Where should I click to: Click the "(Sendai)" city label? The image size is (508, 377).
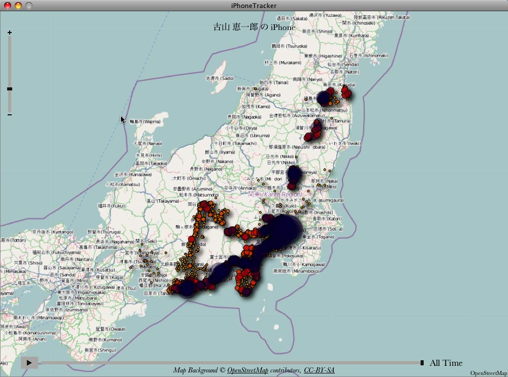click(x=351, y=64)
